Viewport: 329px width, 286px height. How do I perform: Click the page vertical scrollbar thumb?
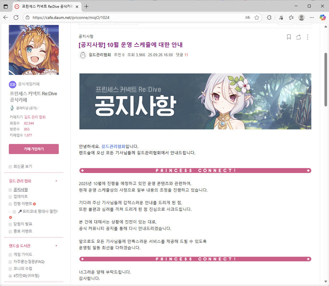click(x=325, y=80)
